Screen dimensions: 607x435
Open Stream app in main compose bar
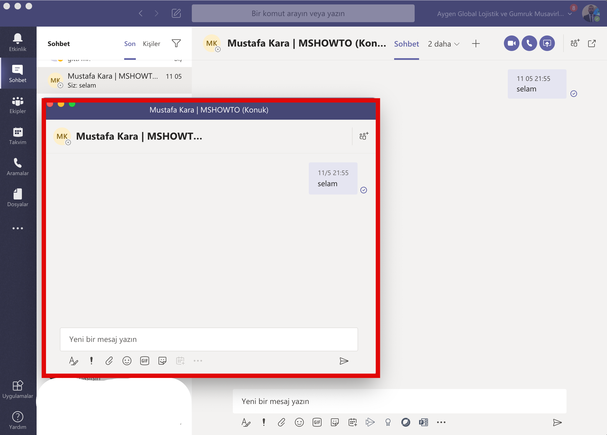(x=370, y=422)
